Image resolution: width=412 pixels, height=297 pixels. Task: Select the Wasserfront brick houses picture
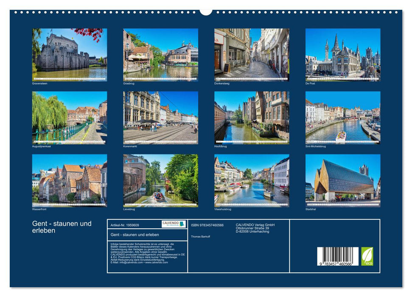click(x=69, y=180)
